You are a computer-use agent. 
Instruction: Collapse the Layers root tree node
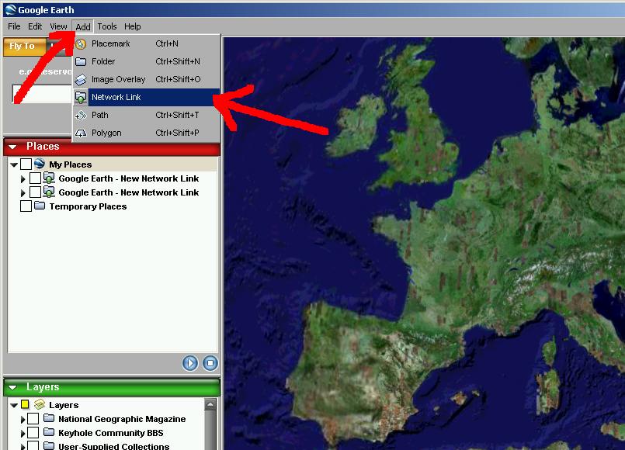click(14, 405)
